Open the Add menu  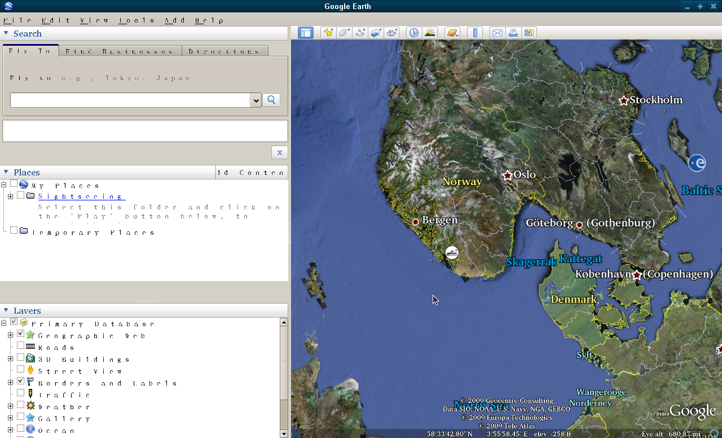(175, 20)
